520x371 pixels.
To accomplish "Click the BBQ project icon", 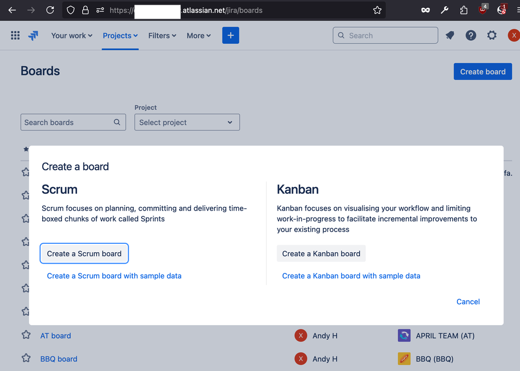I will 404,358.
